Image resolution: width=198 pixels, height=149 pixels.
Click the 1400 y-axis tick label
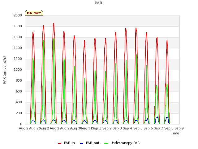point(18,48)
